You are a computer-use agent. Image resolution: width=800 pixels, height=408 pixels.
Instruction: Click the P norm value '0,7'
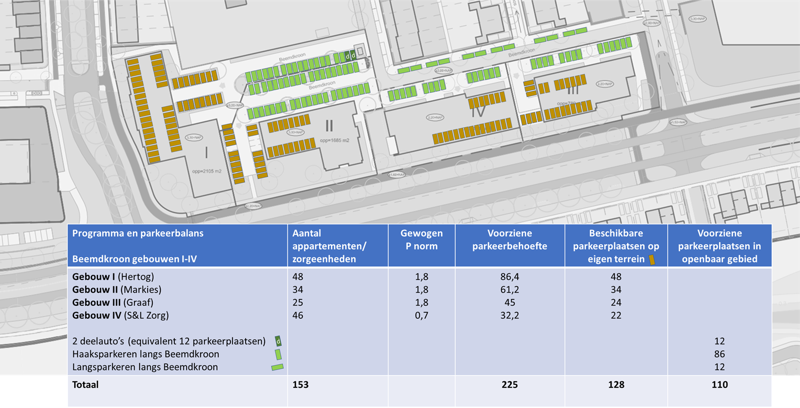[x=421, y=316]
